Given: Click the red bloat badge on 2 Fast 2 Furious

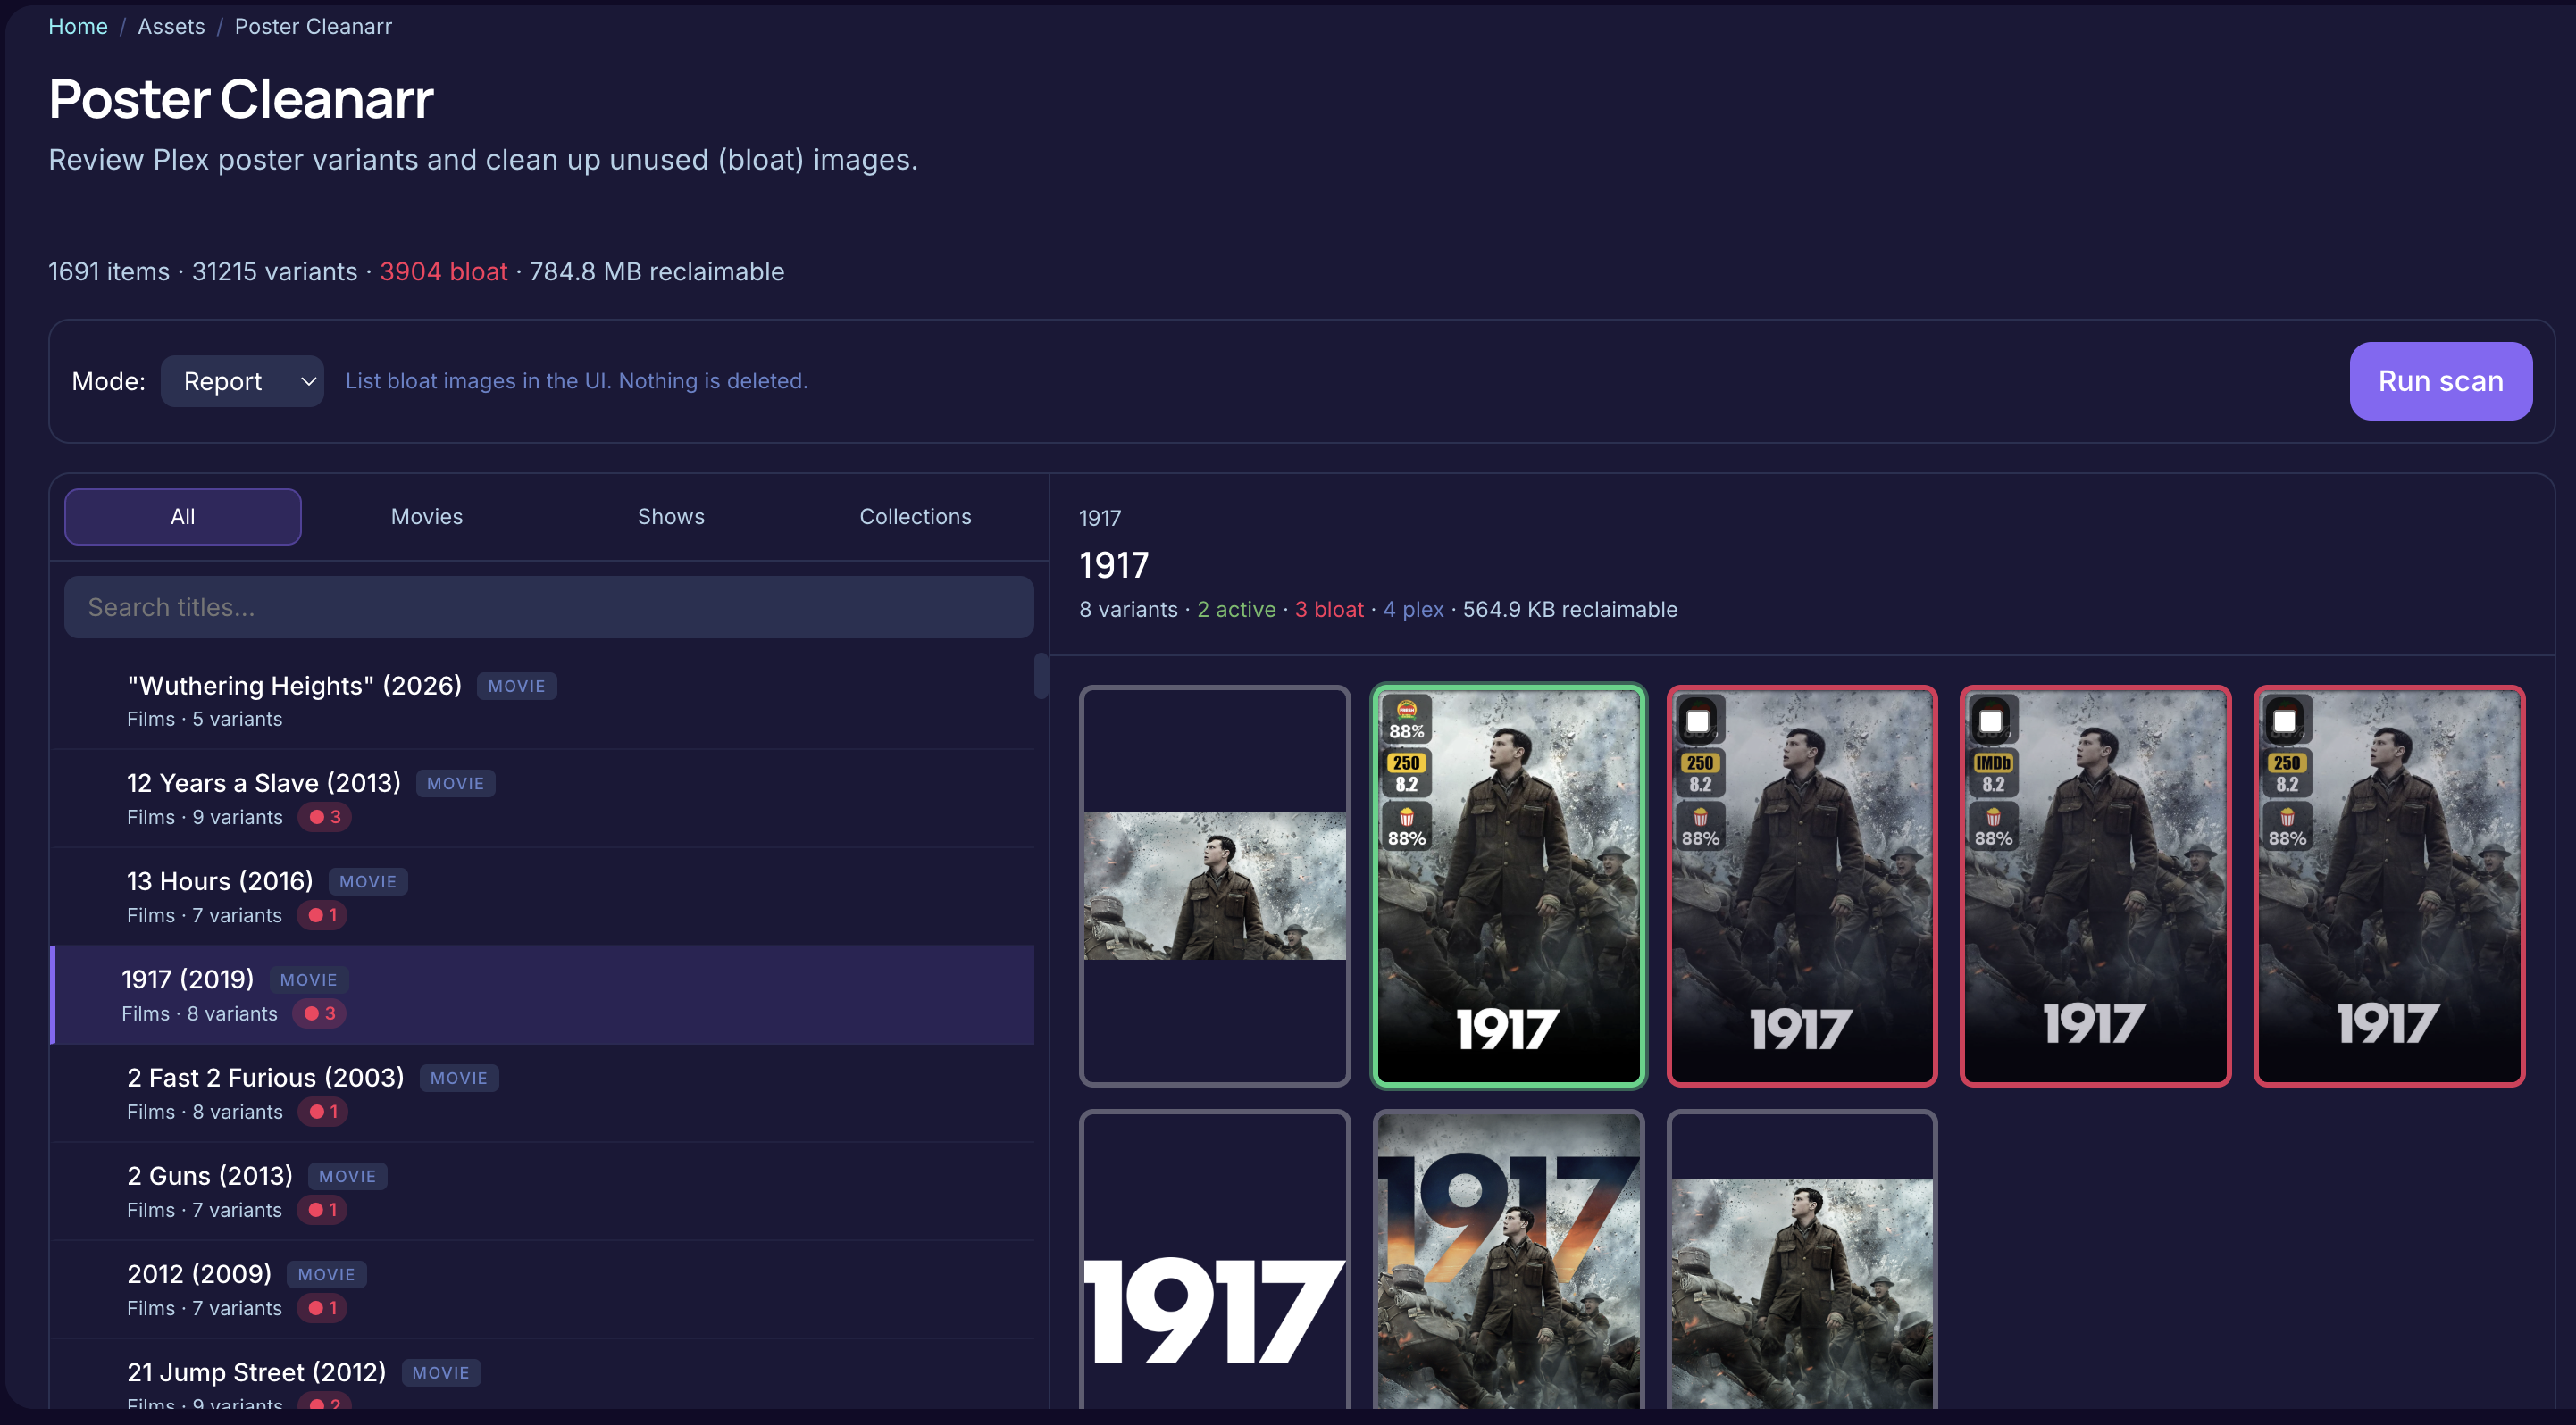Looking at the screenshot, I should coord(323,1112).
